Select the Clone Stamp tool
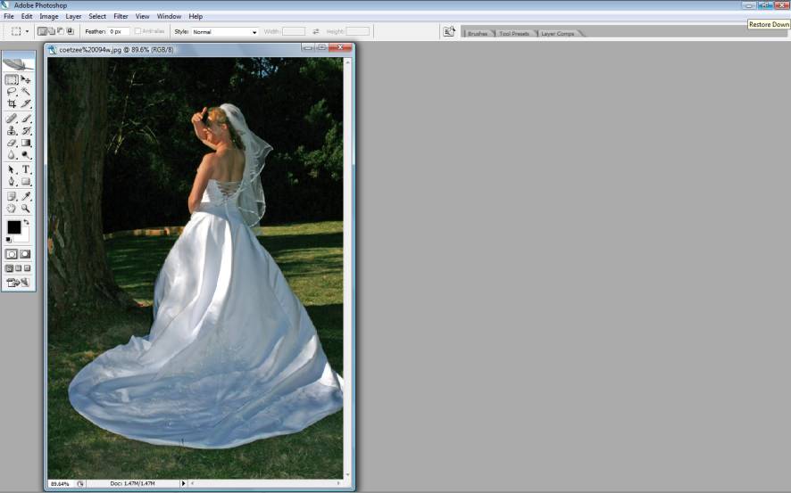The image size is (791, 493). 12,130
